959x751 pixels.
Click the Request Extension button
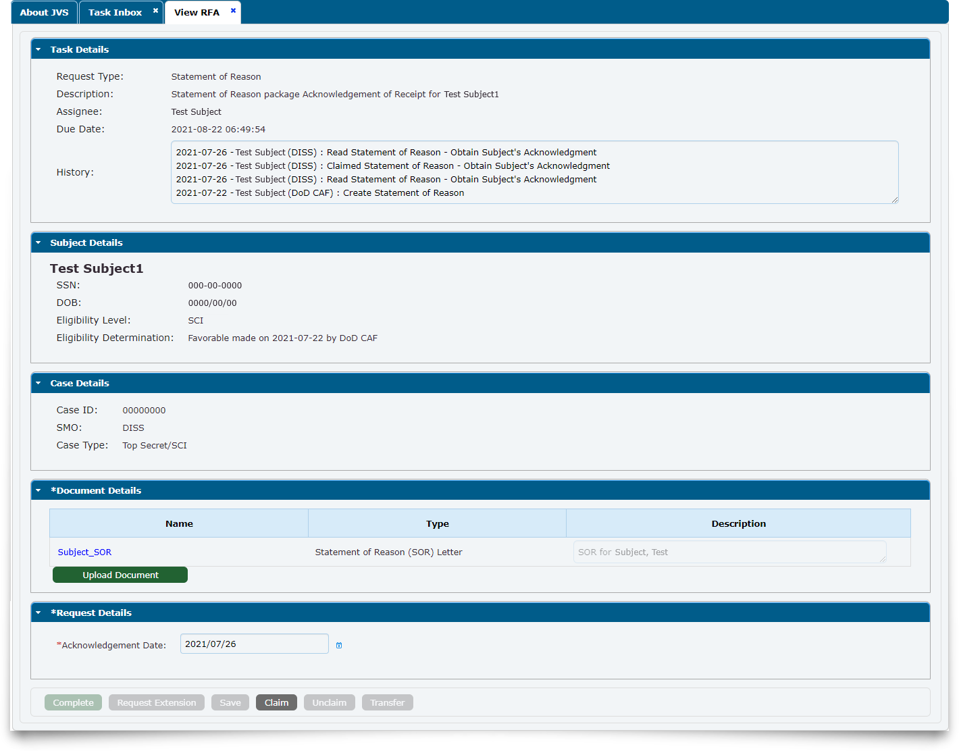pyautogui.click(x=157, y=702)
